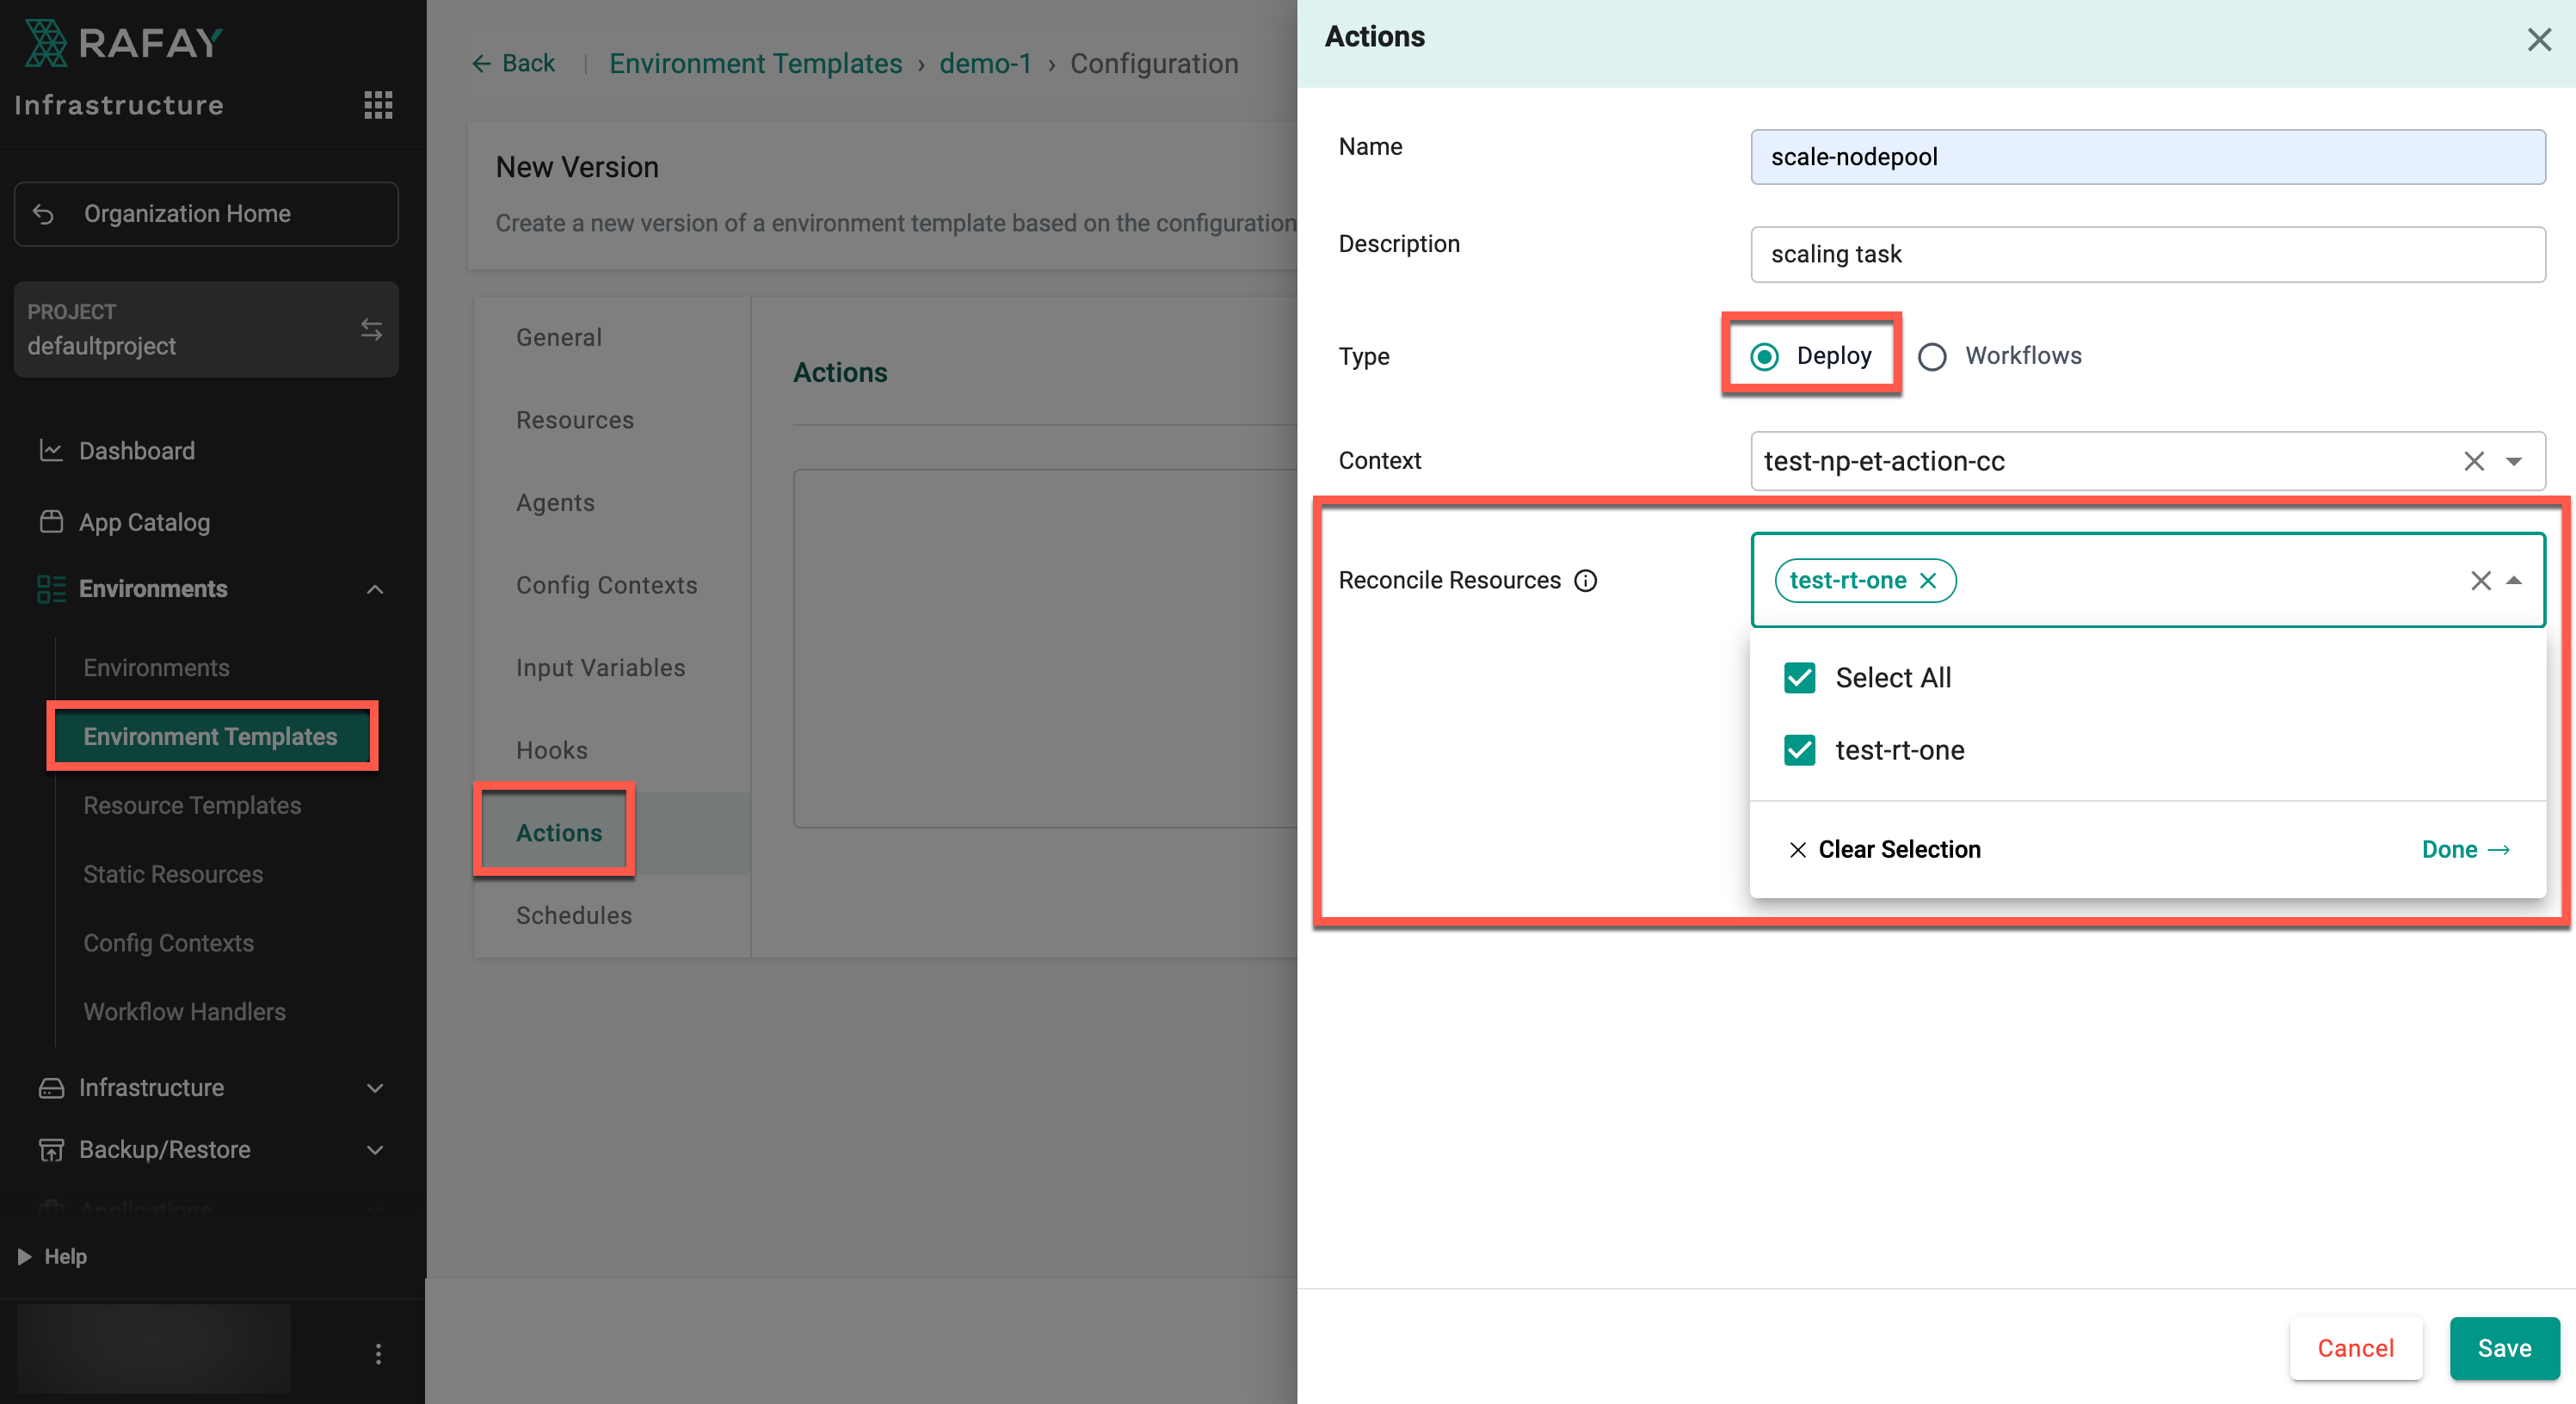2576x1404 pixels.
Task: Toggle the Select All checkbox
Action: click(1799, 678)
